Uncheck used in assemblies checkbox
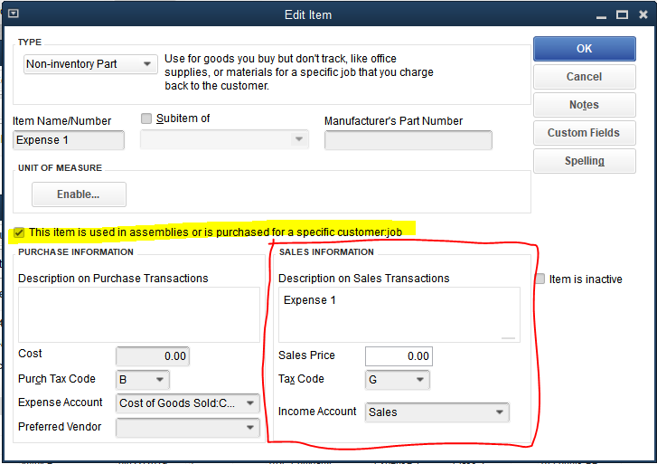The height and width of the screenshot is (464, 657). pyautogui.click(x=19, y=232)
